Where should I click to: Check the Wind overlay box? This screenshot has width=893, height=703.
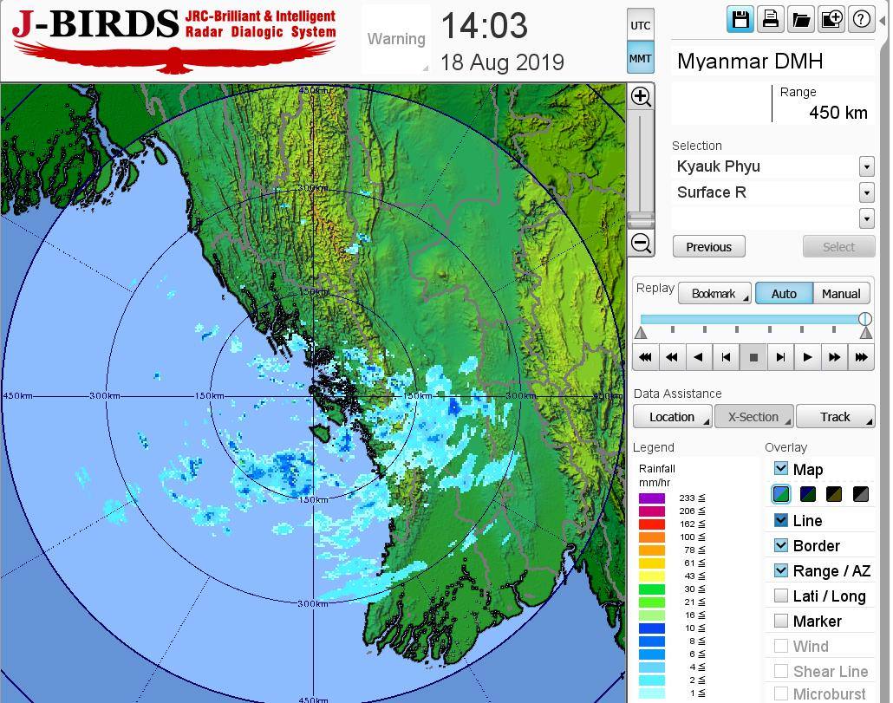coord(781,646)
